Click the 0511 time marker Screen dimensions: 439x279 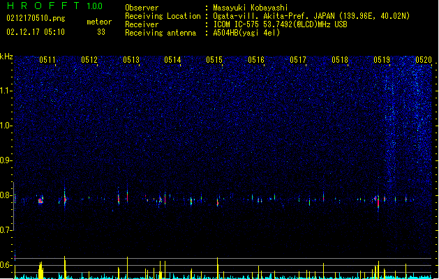47,60
